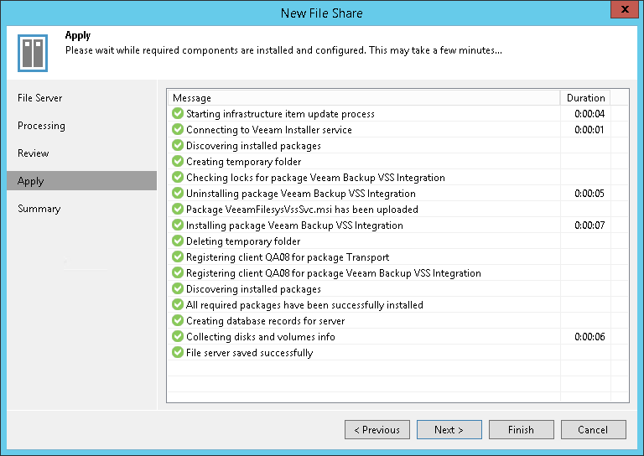Click green check beside 'Creating temporary folder'
The width and height of the screenshot is (644, 456).
[x=177, y=161]
